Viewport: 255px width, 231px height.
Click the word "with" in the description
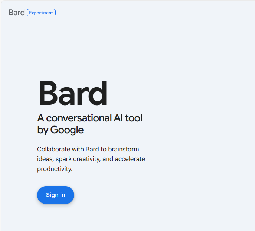[x=78, y=149]
